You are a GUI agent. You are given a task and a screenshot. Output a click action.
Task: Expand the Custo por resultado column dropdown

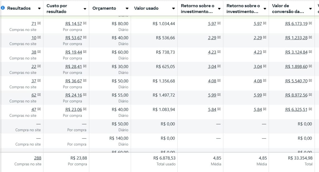(85, 9)
